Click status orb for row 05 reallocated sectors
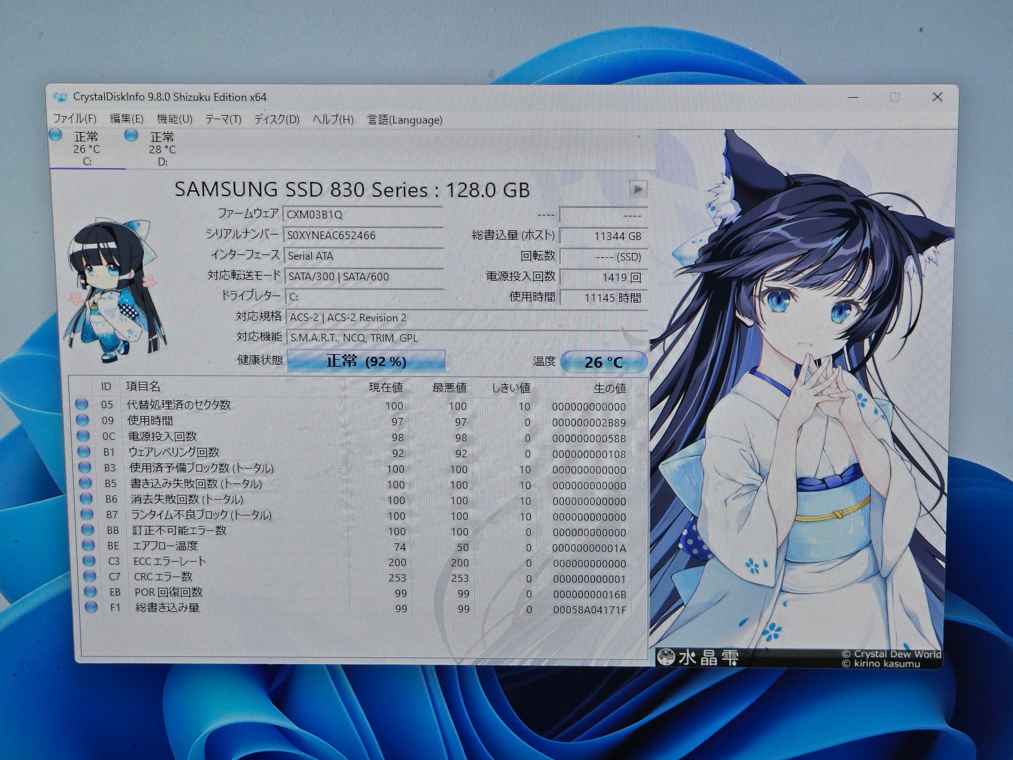 click(82, 404)
